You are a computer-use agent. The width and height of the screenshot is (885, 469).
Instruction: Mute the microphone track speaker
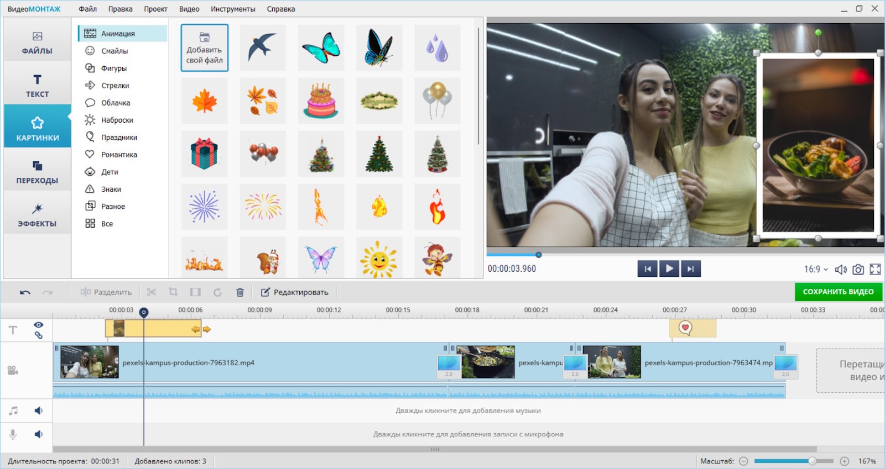pos(39,434)
